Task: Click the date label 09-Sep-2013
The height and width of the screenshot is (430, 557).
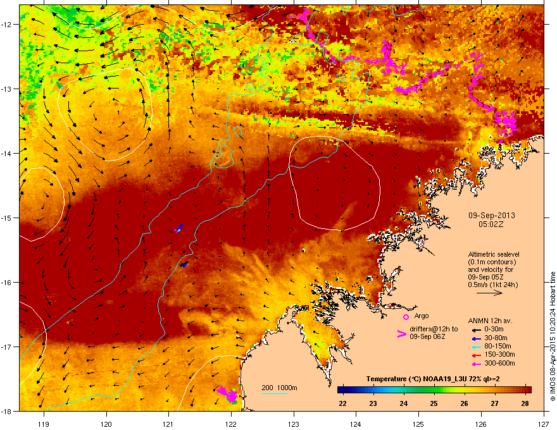Action: point(491,216)
